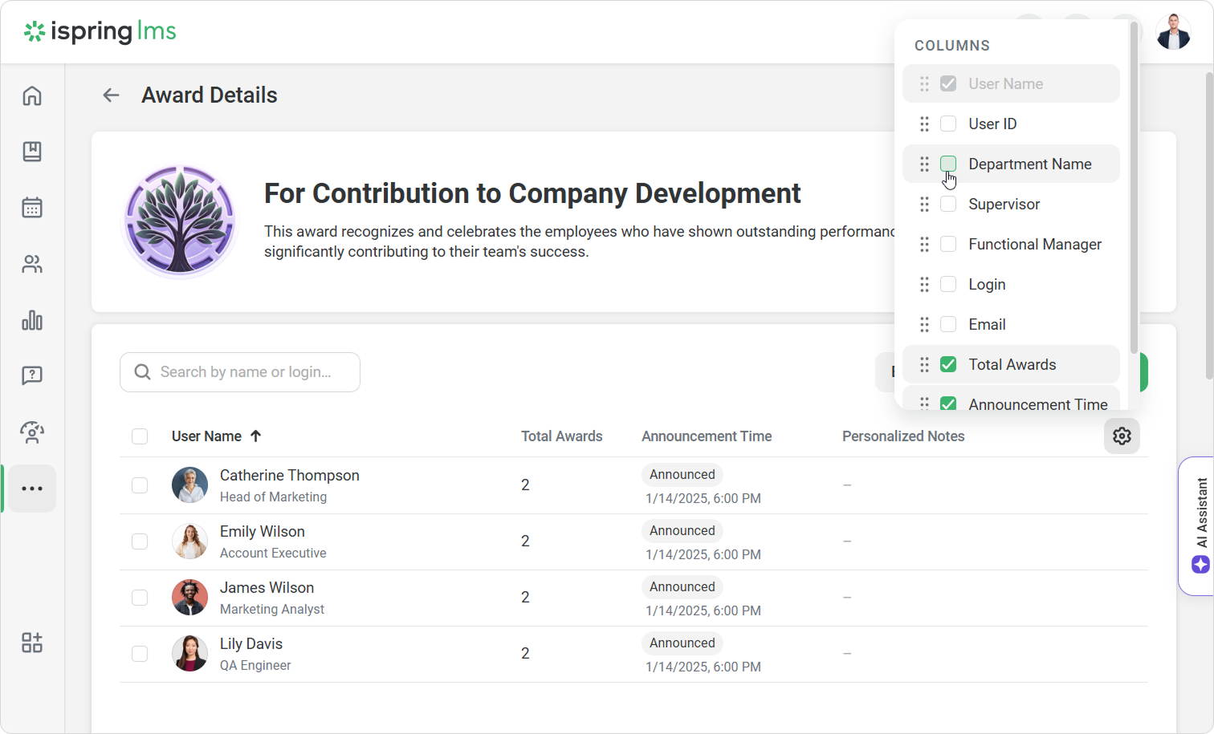Click the iSpring LMS logo
Screen dimensions: 1214x734
coord(100,32)
